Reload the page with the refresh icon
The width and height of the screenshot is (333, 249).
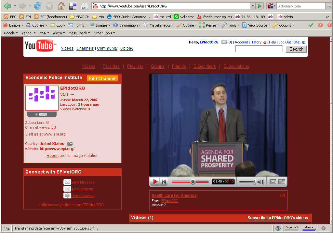tap(38, 6)
